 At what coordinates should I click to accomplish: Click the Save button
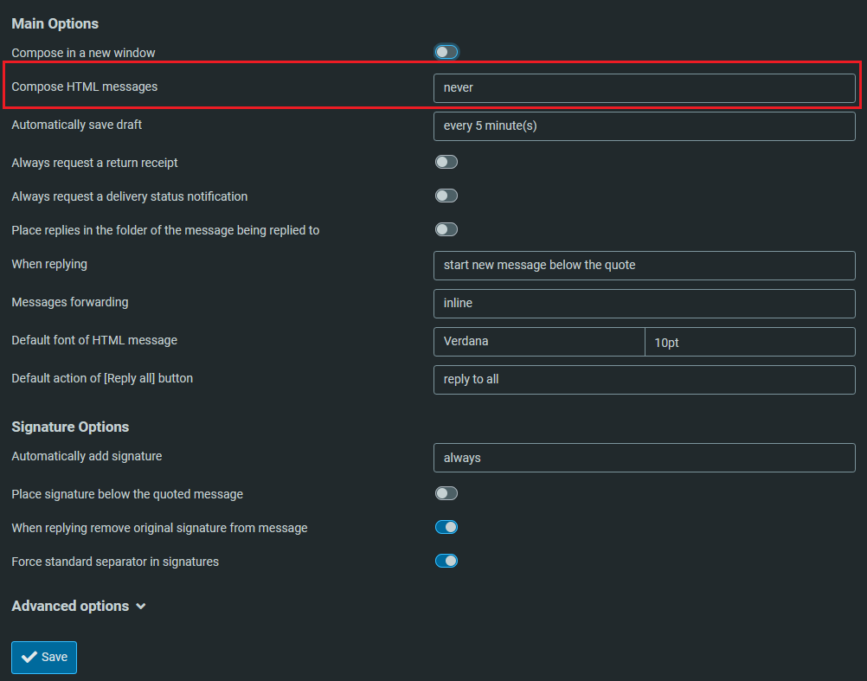(x=44, y=657)
